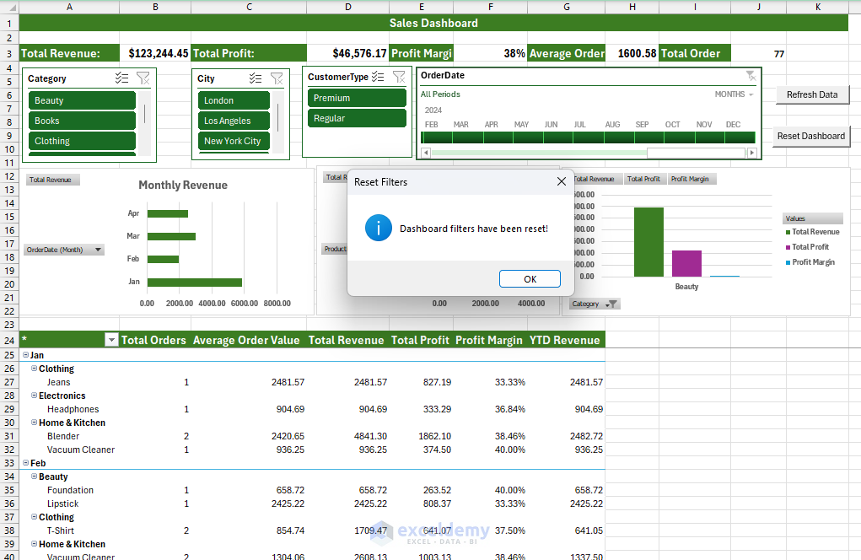Image resolution: width=861 pixels, height=560 pixels.
Task: Collapse the Jan group
Action: click(x=25, y=355)
